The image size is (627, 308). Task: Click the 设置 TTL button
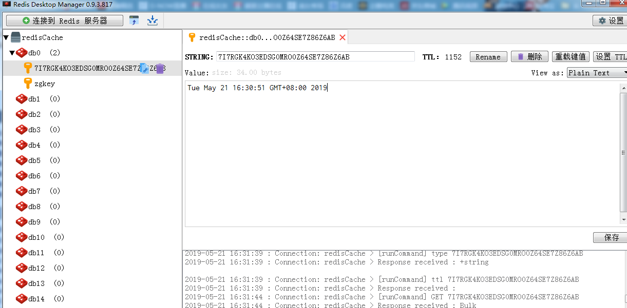610,57
